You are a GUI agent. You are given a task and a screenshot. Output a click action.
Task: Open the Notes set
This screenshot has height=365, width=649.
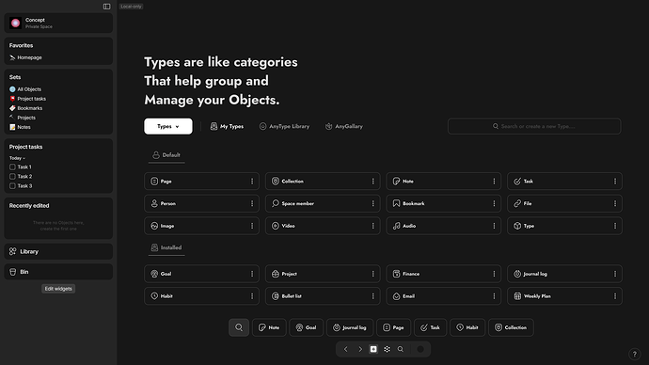pos(20,127)
